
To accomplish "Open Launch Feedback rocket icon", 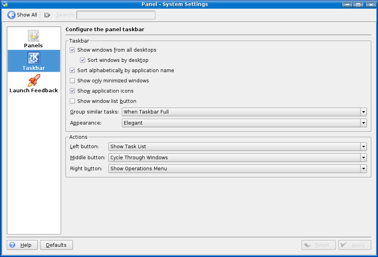I will pos(34,80).
